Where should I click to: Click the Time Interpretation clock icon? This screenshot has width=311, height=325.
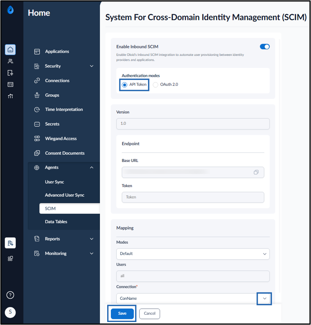tap(37, 110)
